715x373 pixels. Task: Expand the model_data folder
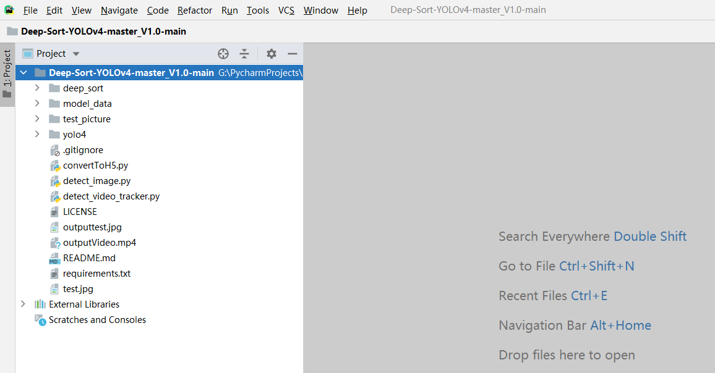(x=37, y=103)
